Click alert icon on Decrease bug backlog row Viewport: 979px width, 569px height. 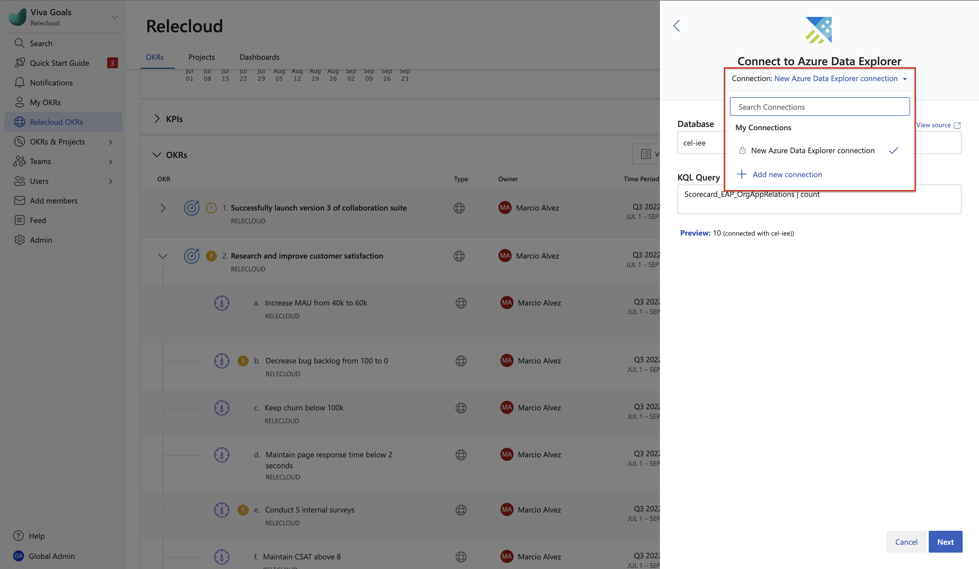click(243, 361)
